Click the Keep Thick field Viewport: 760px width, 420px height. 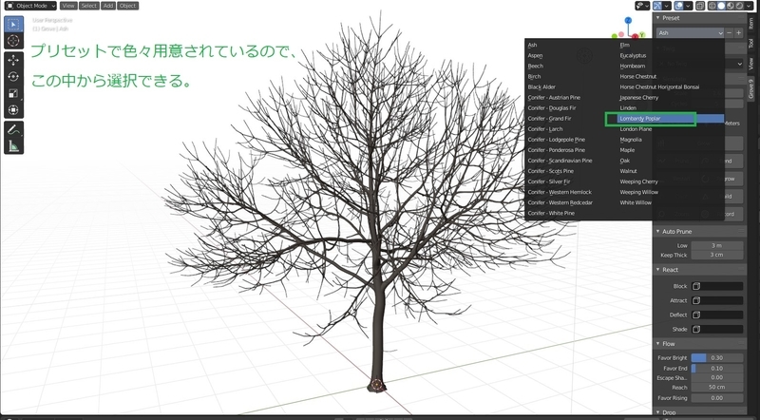(x=717, y=255)
